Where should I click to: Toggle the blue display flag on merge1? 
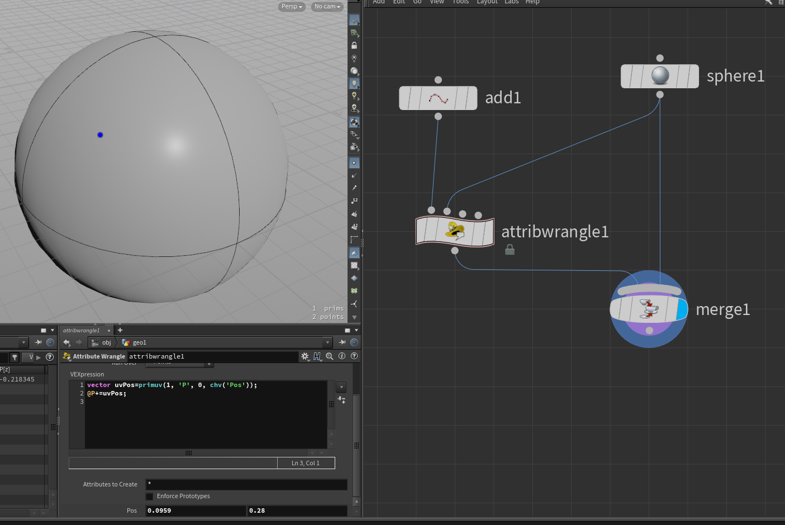coord(682,309)
